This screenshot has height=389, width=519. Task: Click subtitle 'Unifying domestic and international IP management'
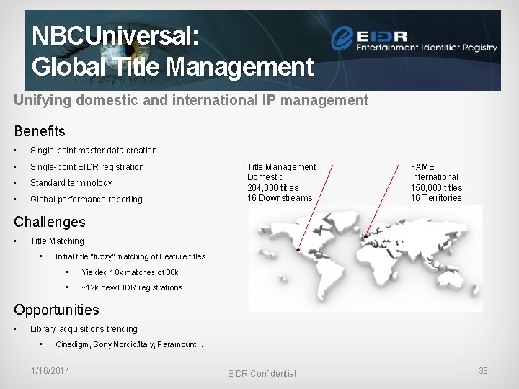pyautogui.click(x=191, y=100)
